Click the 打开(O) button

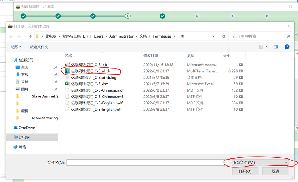[245, 171]
